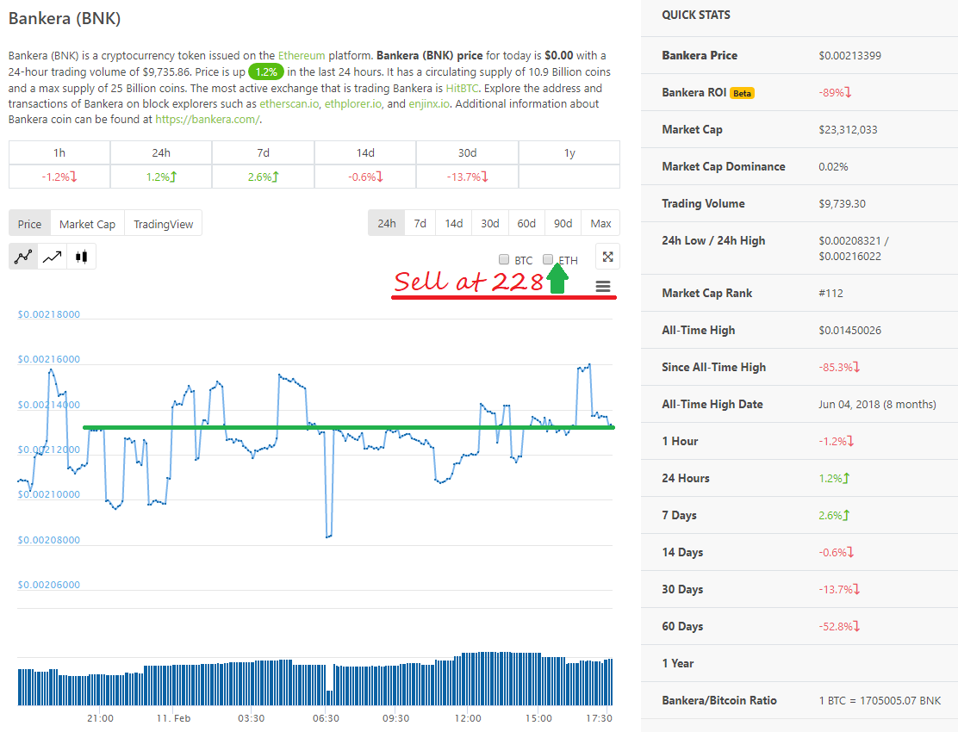Open the fullscreen chart expand icon
Screen dimensions: 958x732
[608, 257]
